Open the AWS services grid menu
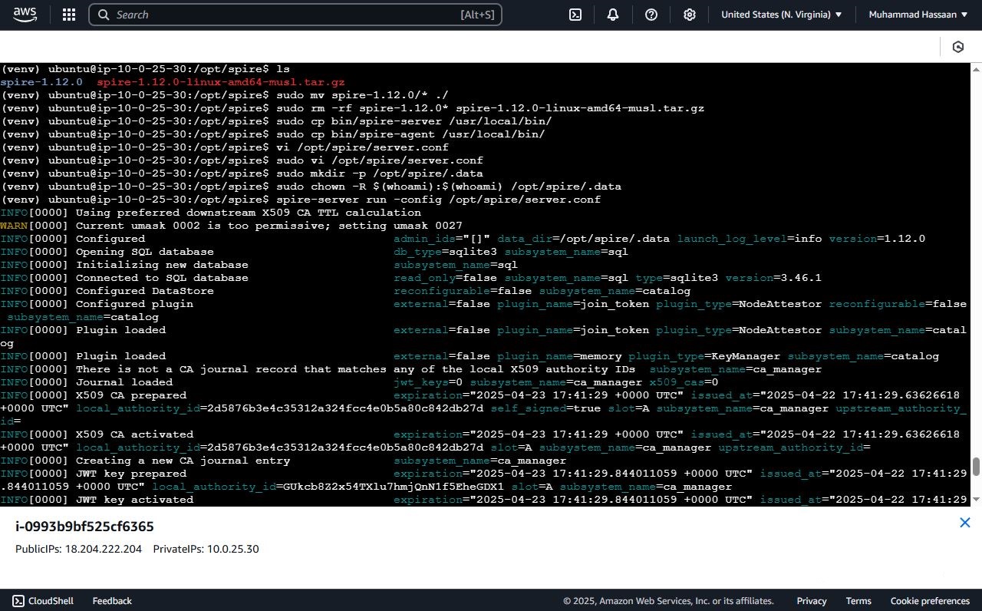This screenshot has width=982, height=611. [x=69, y=15]
